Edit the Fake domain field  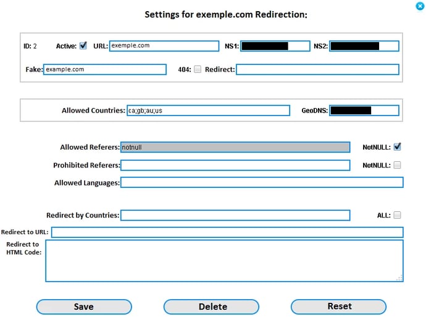click(x=105, y=69)
